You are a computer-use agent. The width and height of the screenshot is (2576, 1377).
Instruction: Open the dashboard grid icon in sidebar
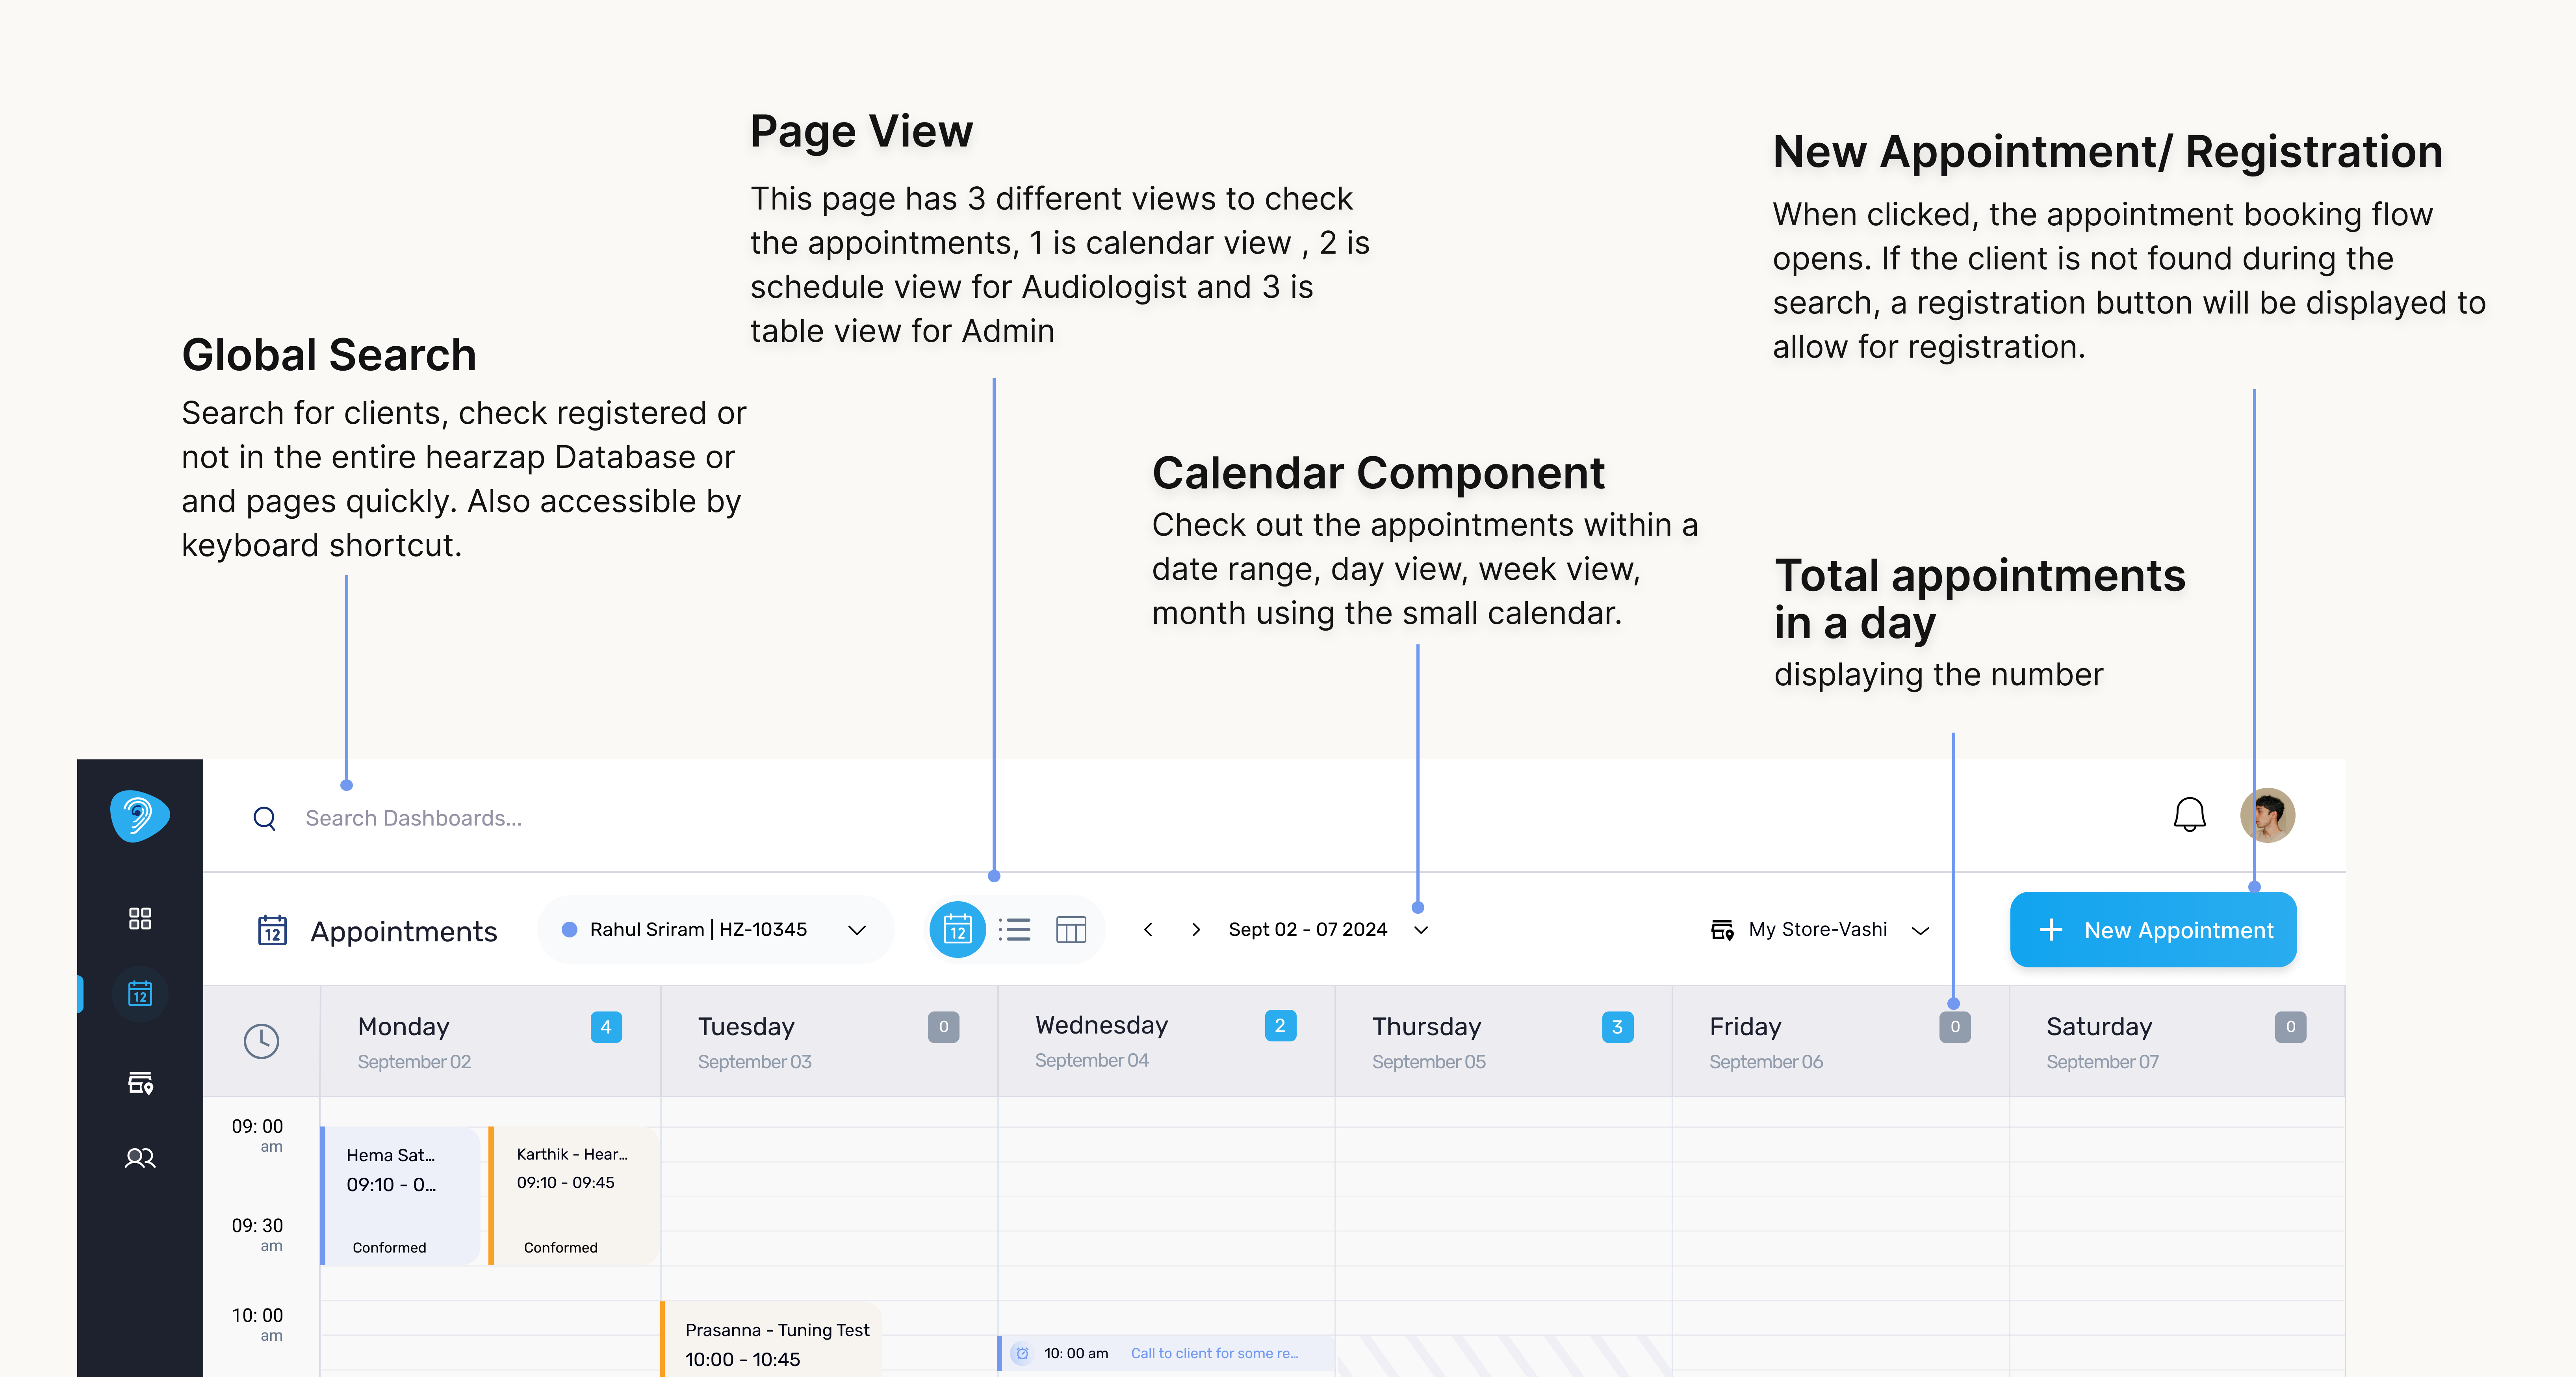coord(140,918)
